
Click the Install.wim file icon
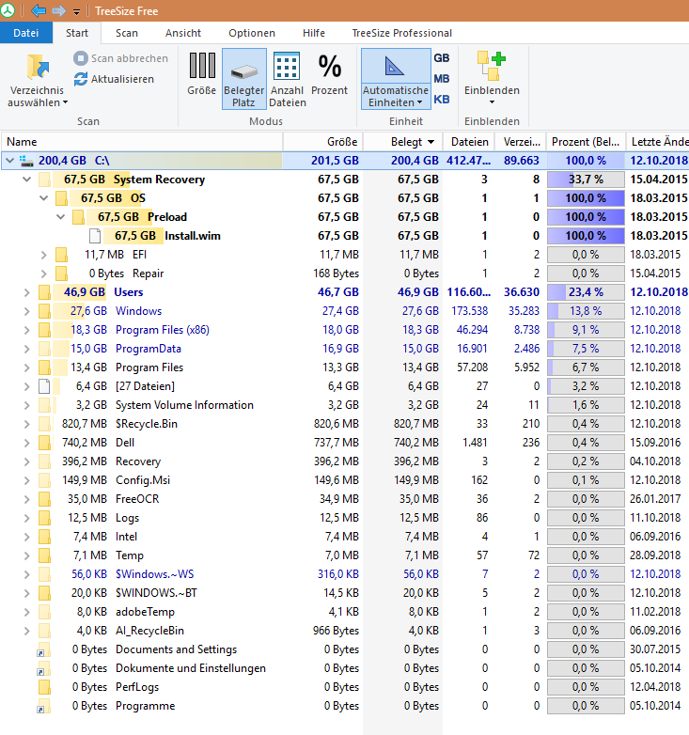[95, 236]
